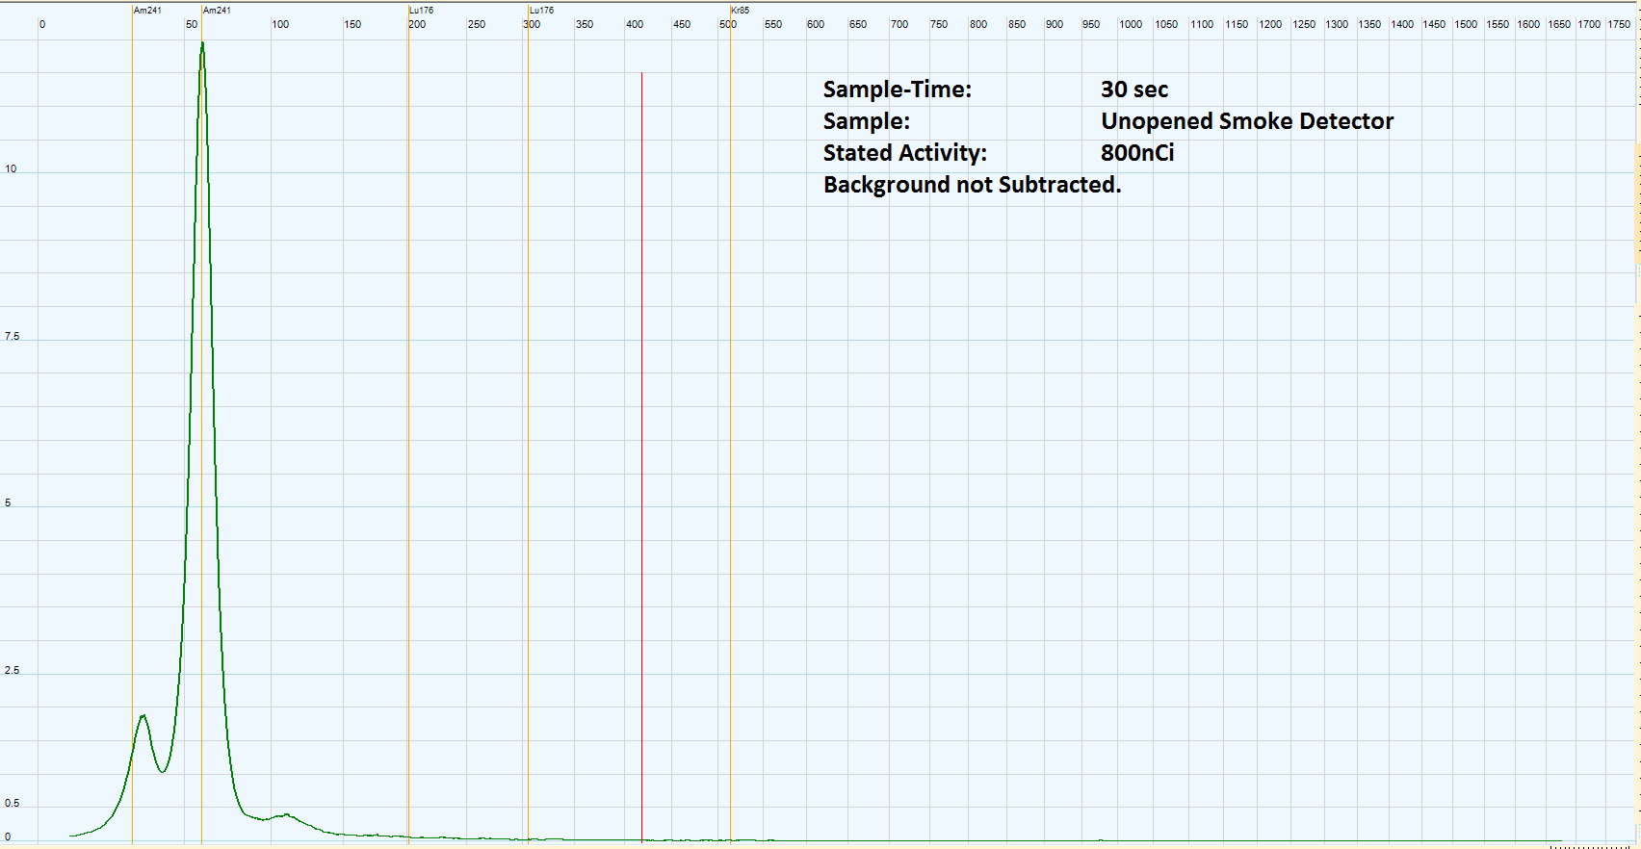Screen dimensions: 1641x849
Task: Click the 700 tick on the energy axis
Action: 899,24
